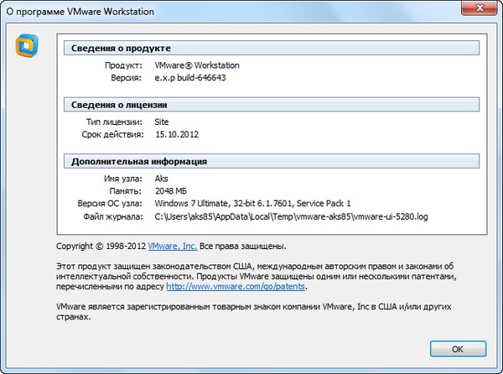
Task: Click the license type value 'Site'
Action: click(163, 122)
